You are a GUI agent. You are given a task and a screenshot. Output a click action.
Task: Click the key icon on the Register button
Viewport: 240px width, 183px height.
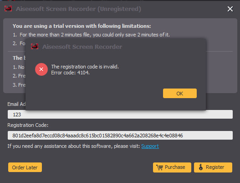201,167
